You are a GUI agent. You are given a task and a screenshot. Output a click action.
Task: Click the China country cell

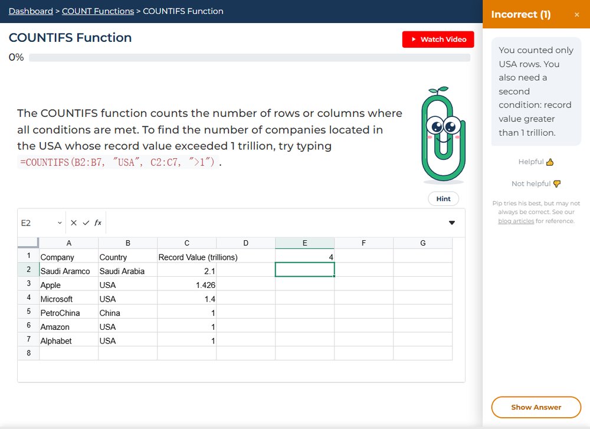[x=128, y=312]
